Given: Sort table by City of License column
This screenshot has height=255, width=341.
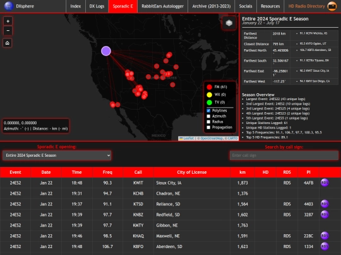Looking at the screenshot, I should (x=192, y=172).
